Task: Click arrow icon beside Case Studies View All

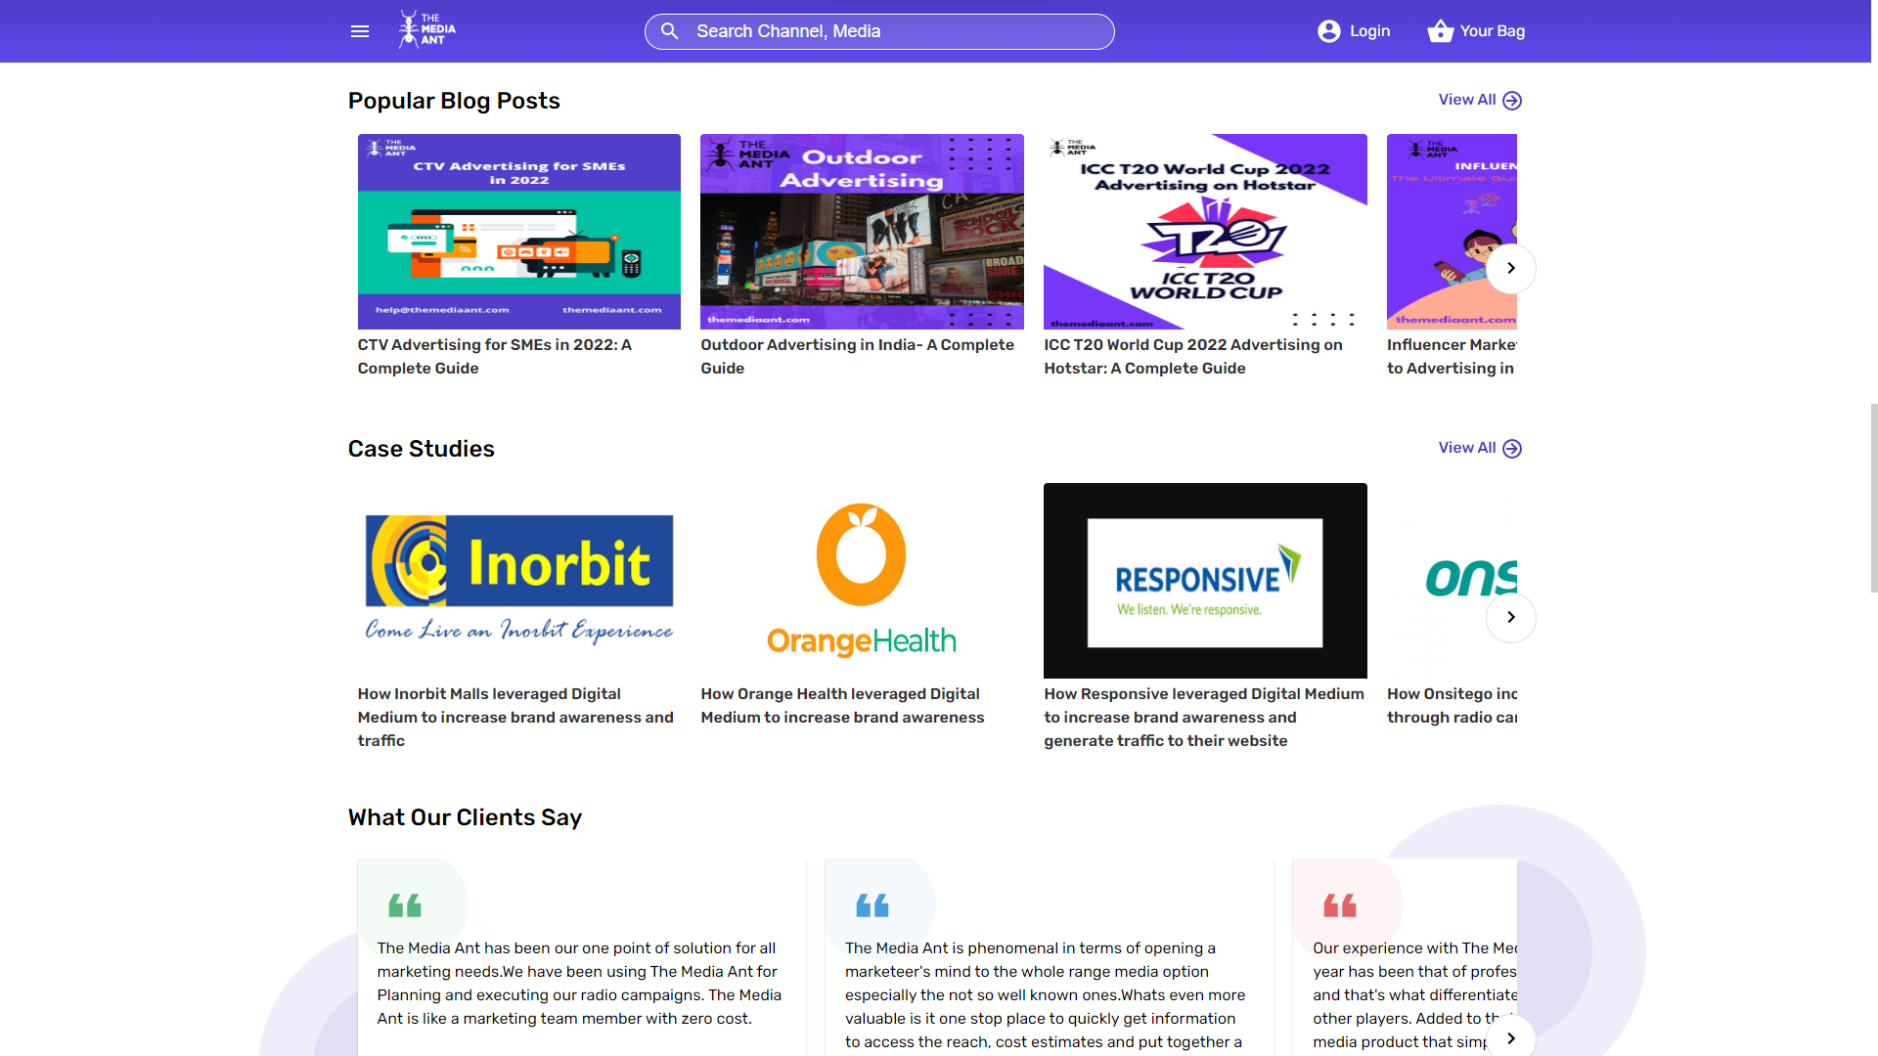Action: [x=1512, y=449]
